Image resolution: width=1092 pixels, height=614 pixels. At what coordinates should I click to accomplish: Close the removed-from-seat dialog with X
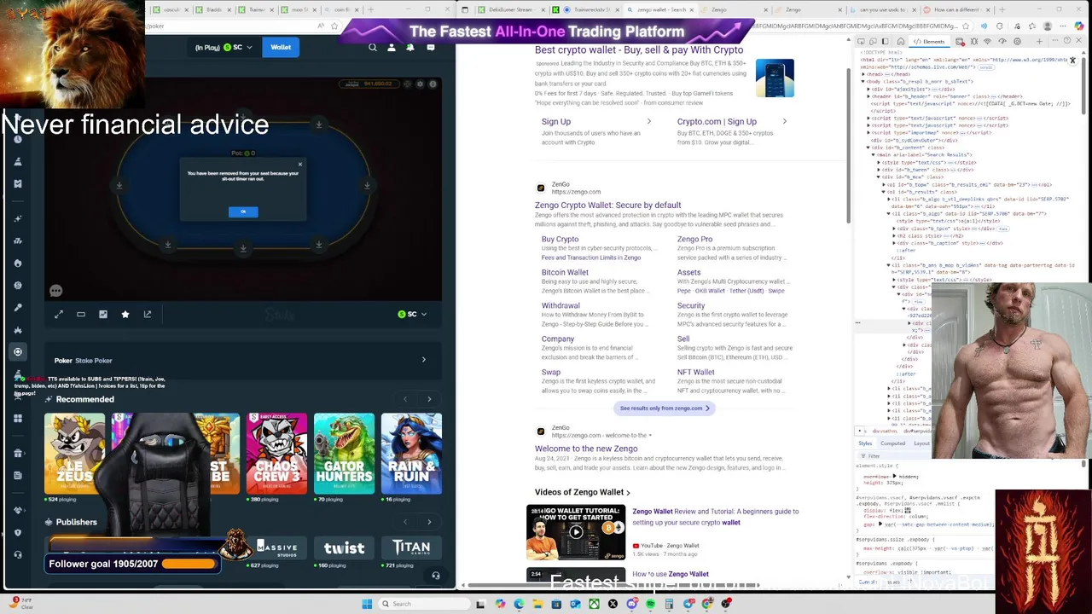pyautogui.click(x=299, y=165)
